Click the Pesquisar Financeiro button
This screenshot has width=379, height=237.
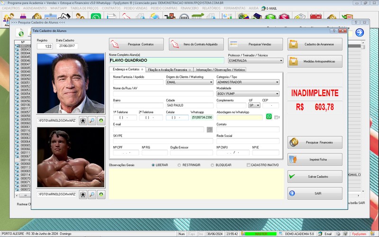coord(315,142)
